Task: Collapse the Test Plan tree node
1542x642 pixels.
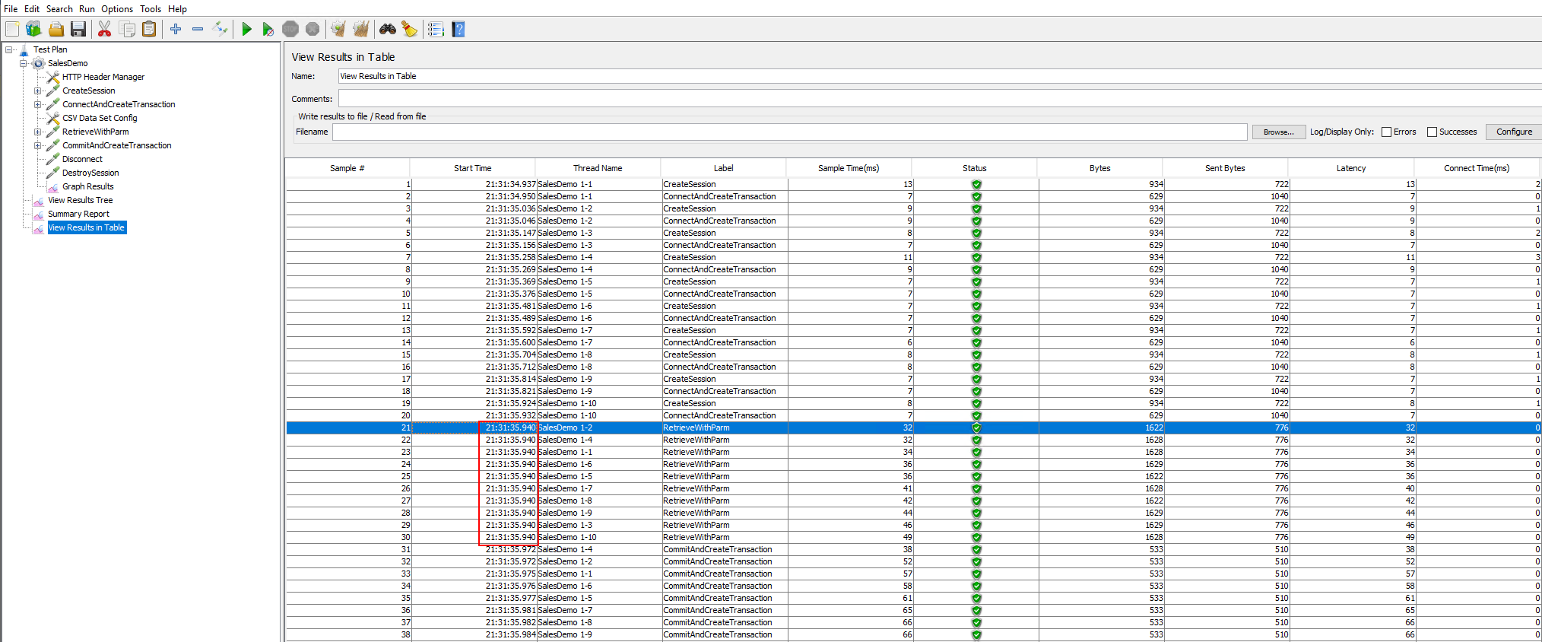Action: (x=9, y=49)
